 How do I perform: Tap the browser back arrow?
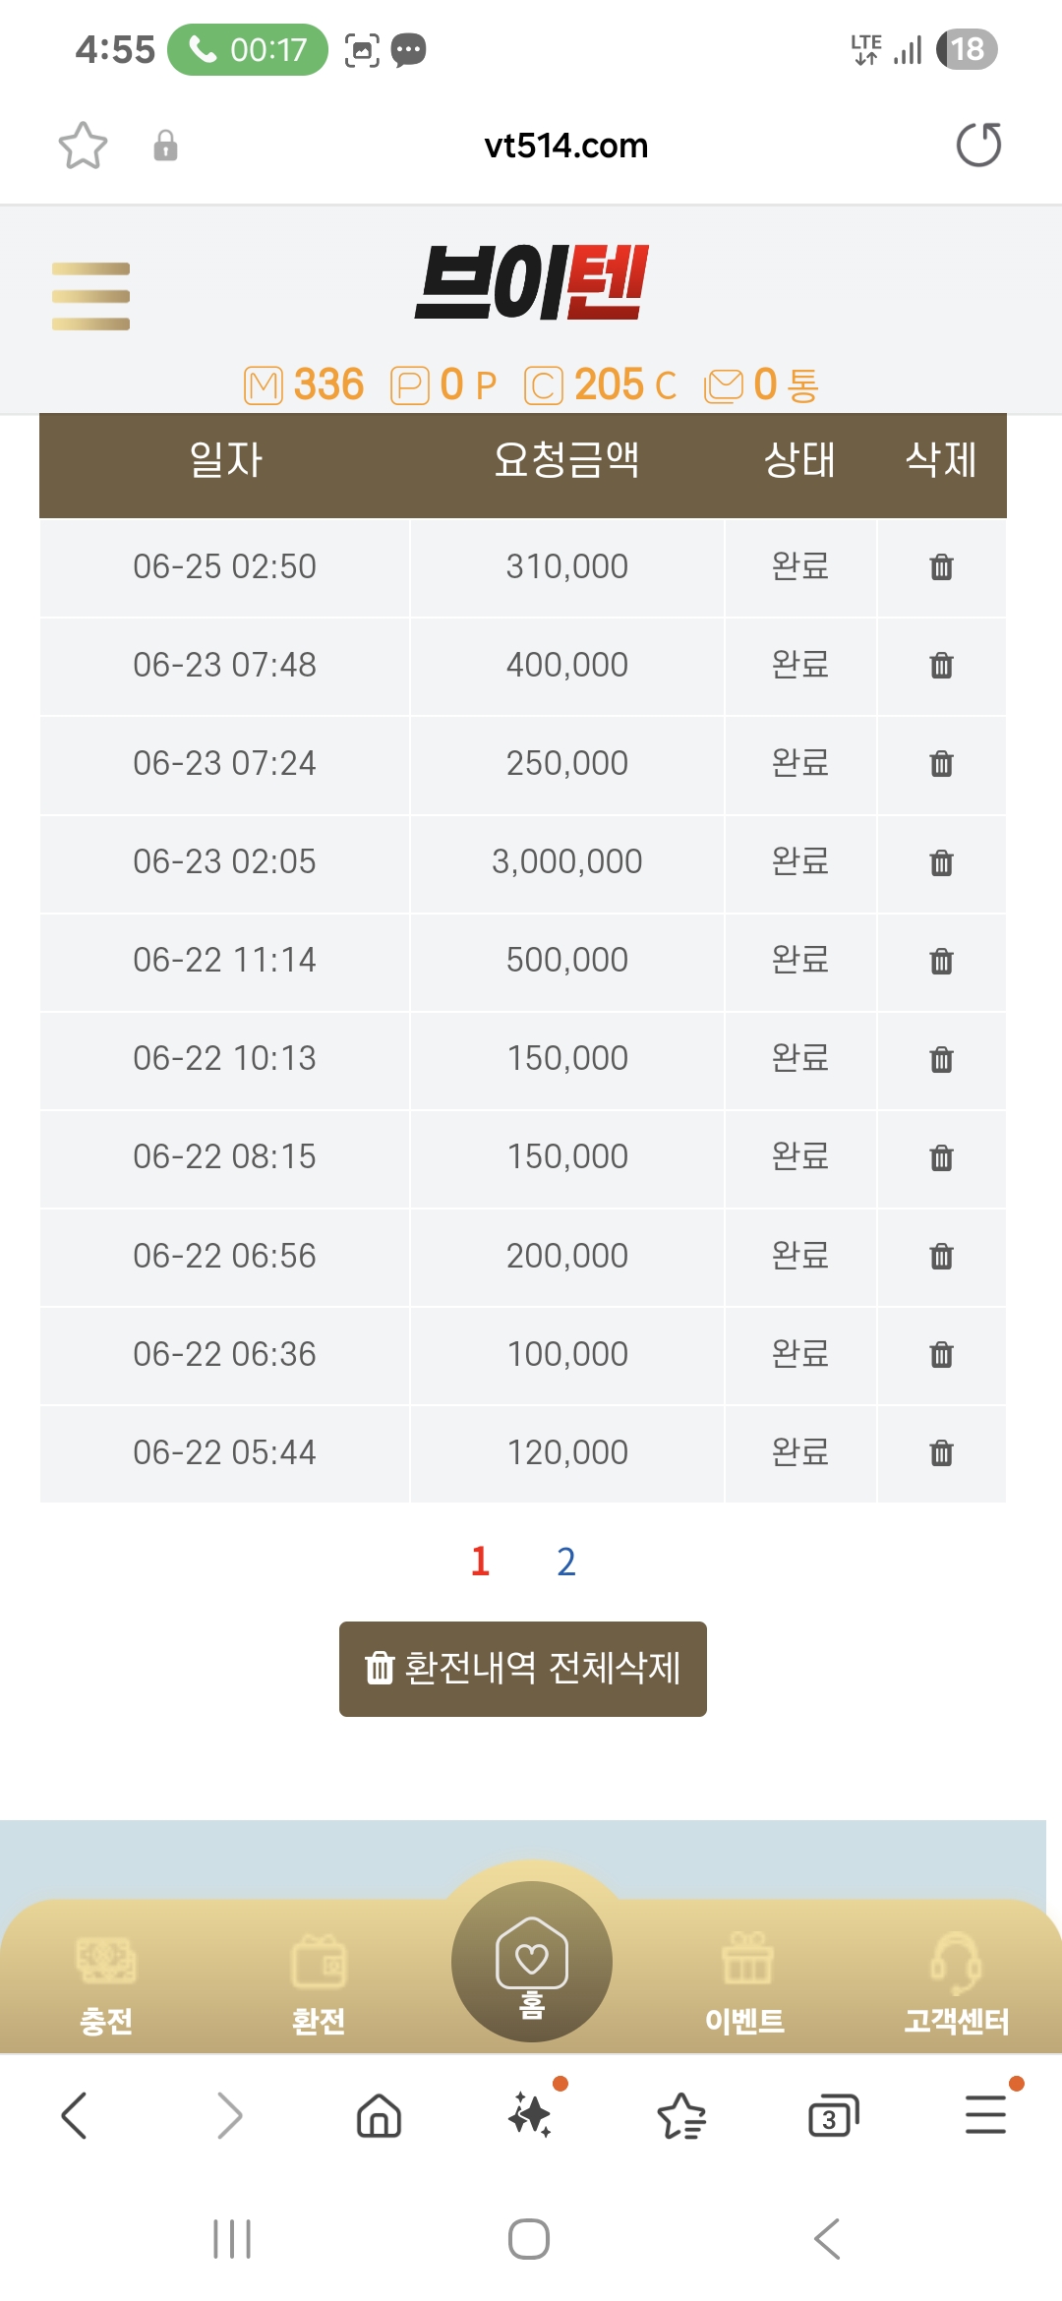(75, 2116)
